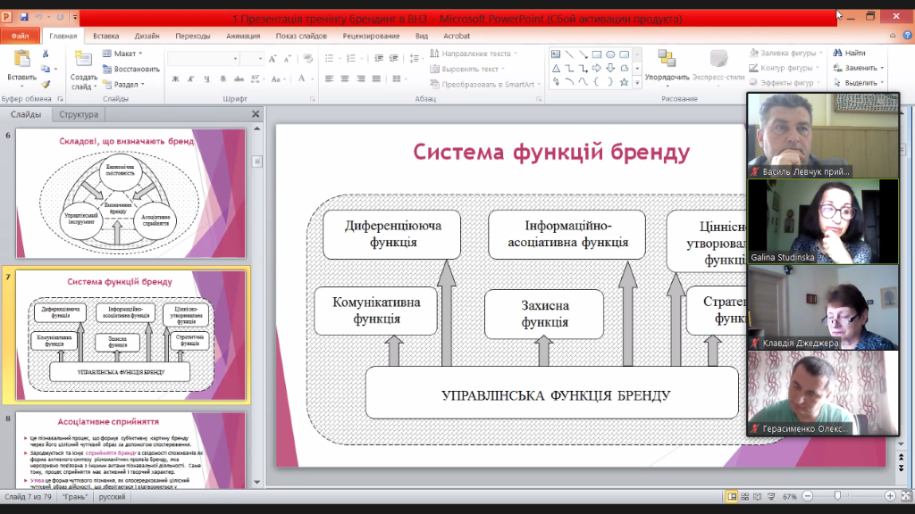Click the New Slide (Создать слайд) icon
The width and height of the screenshot is (915, 514).
pyautogui.click(x=83, y=60)
